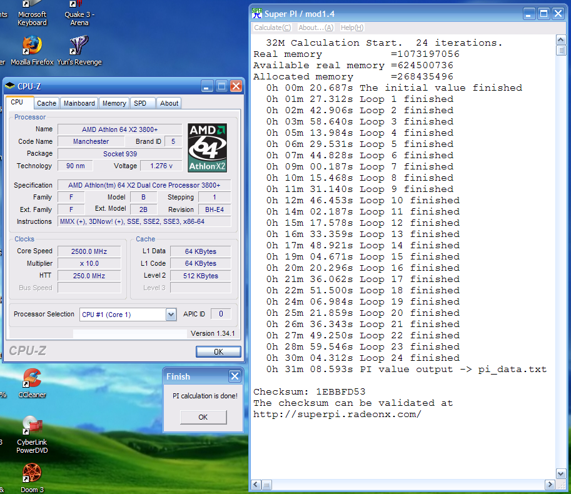Select the Memory tab in CPU-Z
This screenshot has width=571, height=494.
(x=114, y=103)
